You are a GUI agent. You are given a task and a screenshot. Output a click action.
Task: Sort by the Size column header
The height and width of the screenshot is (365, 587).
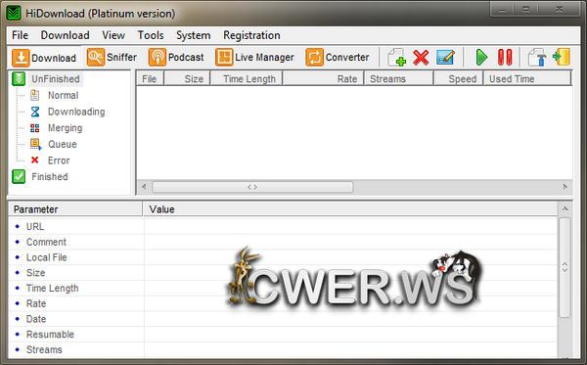(187, 78)
